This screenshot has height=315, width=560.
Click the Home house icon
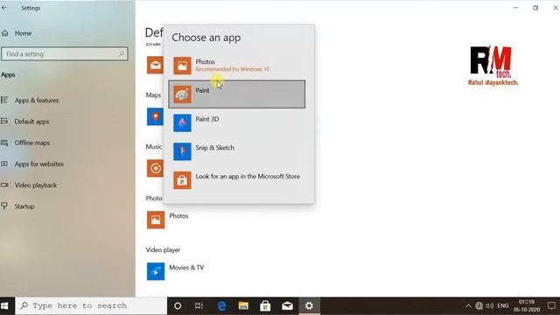pos(5,33)
